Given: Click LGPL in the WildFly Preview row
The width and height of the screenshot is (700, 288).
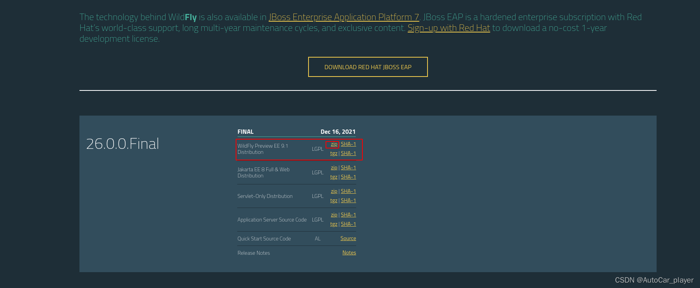Looking at the screenshot, I should (318, 149).
